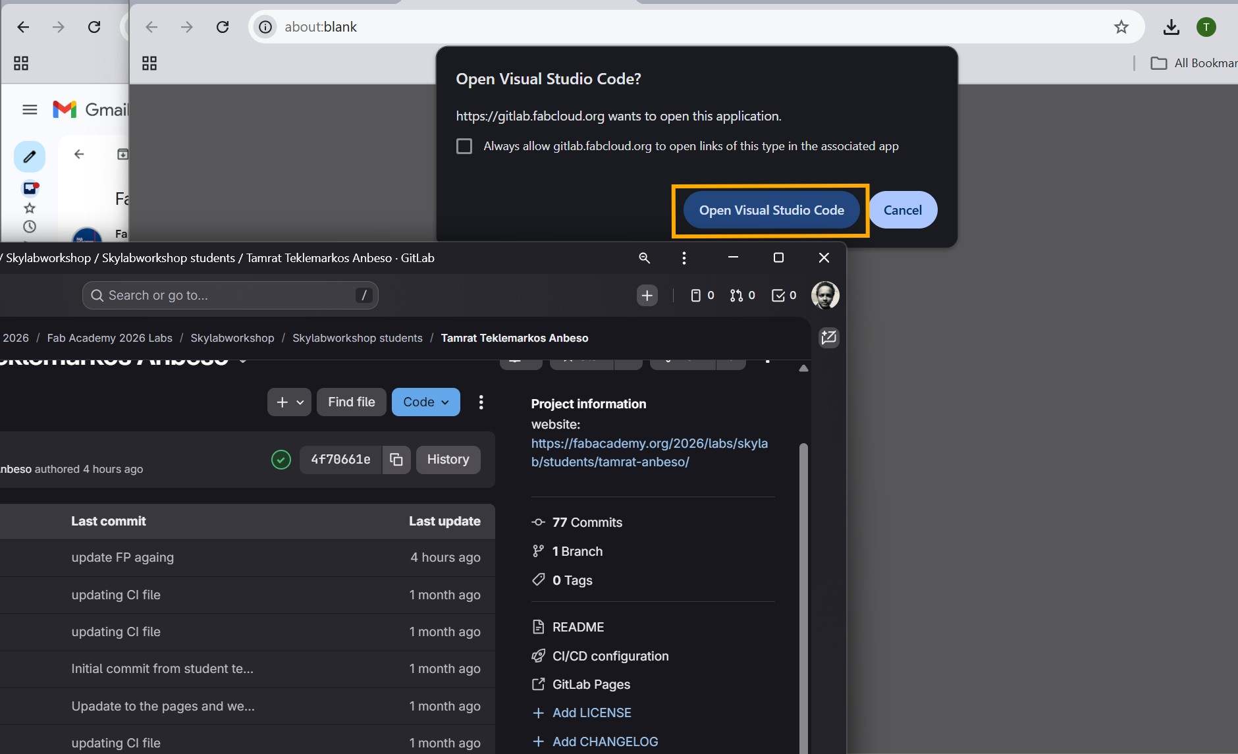This screenshot has height=754, width=1238.
Task: Open the GitLab Pages link
Action: (x=581, y=684)
